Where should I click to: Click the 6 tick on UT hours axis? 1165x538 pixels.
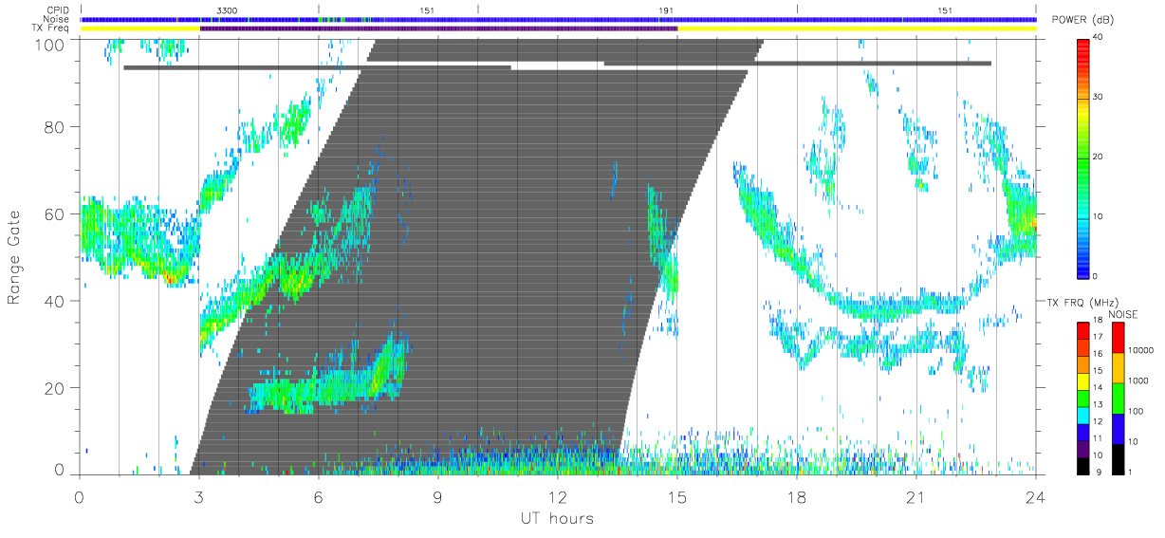coord(318,496)
